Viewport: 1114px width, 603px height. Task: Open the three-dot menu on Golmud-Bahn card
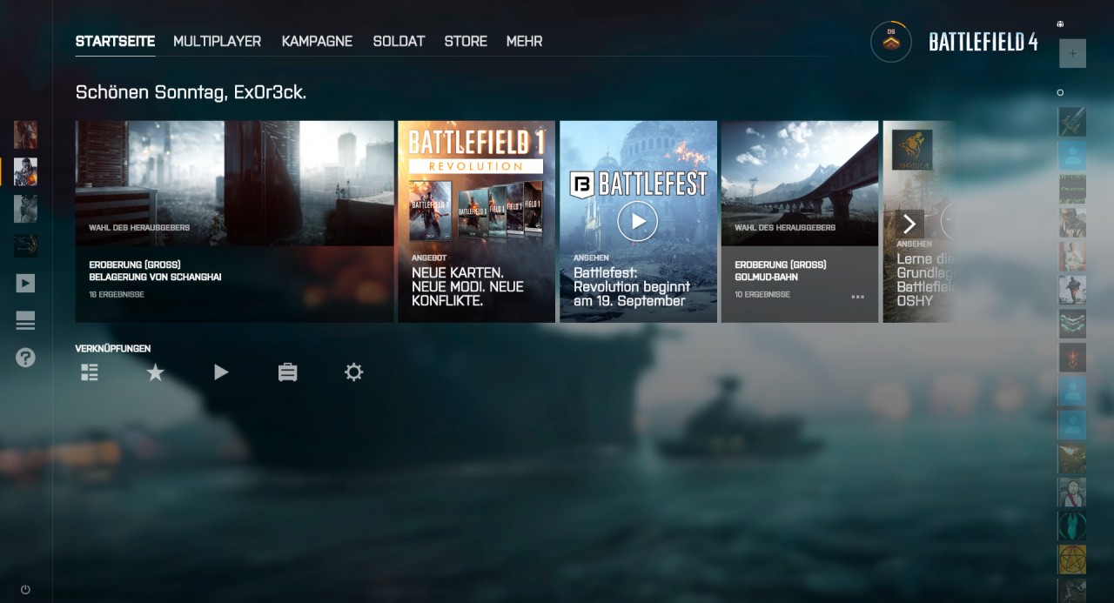click(x=858, y=297)
